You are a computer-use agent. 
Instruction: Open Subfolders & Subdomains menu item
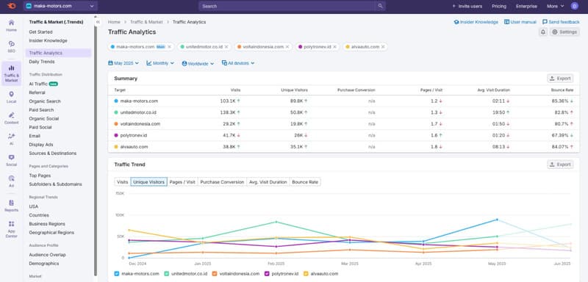(x=56, y=184)
